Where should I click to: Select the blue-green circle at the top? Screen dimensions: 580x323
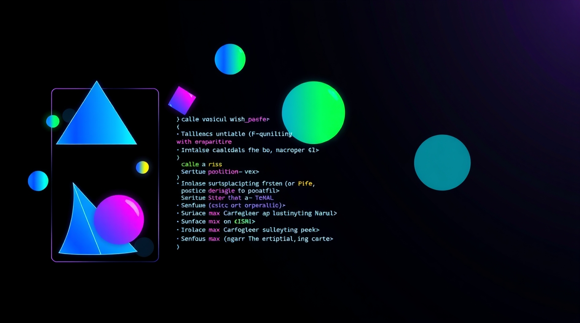tap(230, 59)
